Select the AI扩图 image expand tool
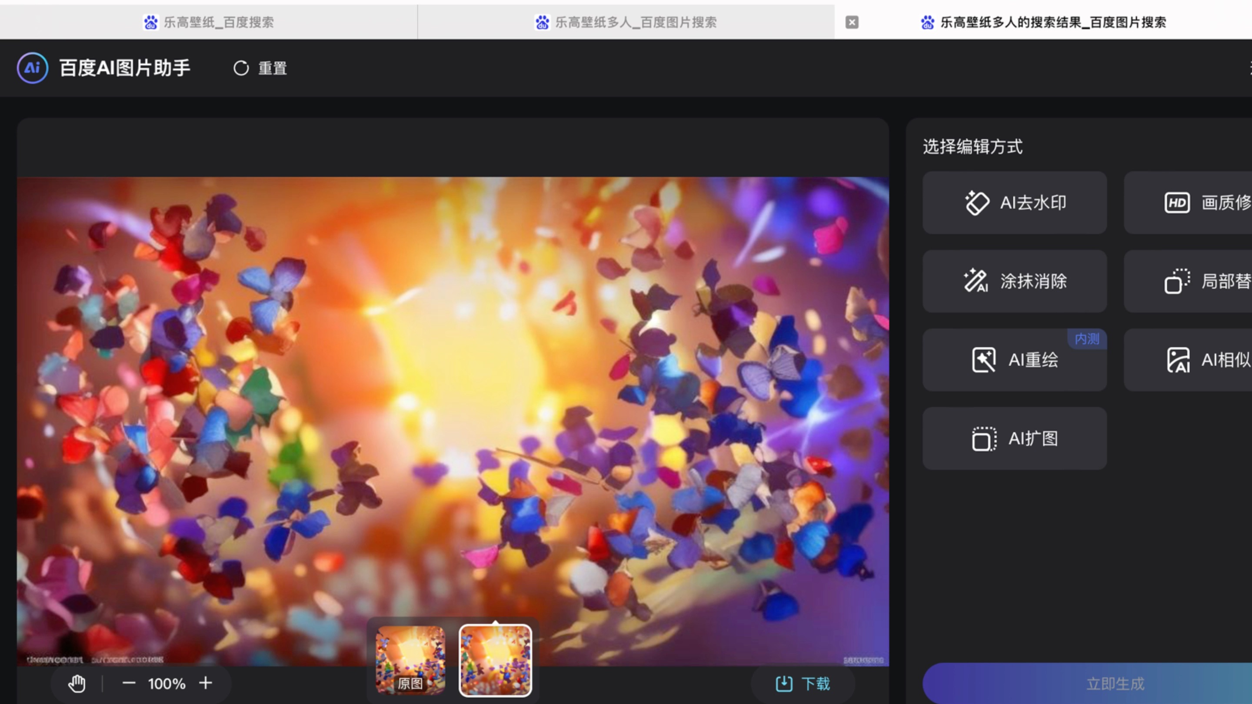The image size is (1252, 704). (1014, 439)
